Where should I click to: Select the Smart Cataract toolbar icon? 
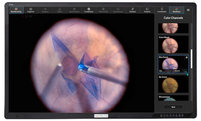click(74, 10)
